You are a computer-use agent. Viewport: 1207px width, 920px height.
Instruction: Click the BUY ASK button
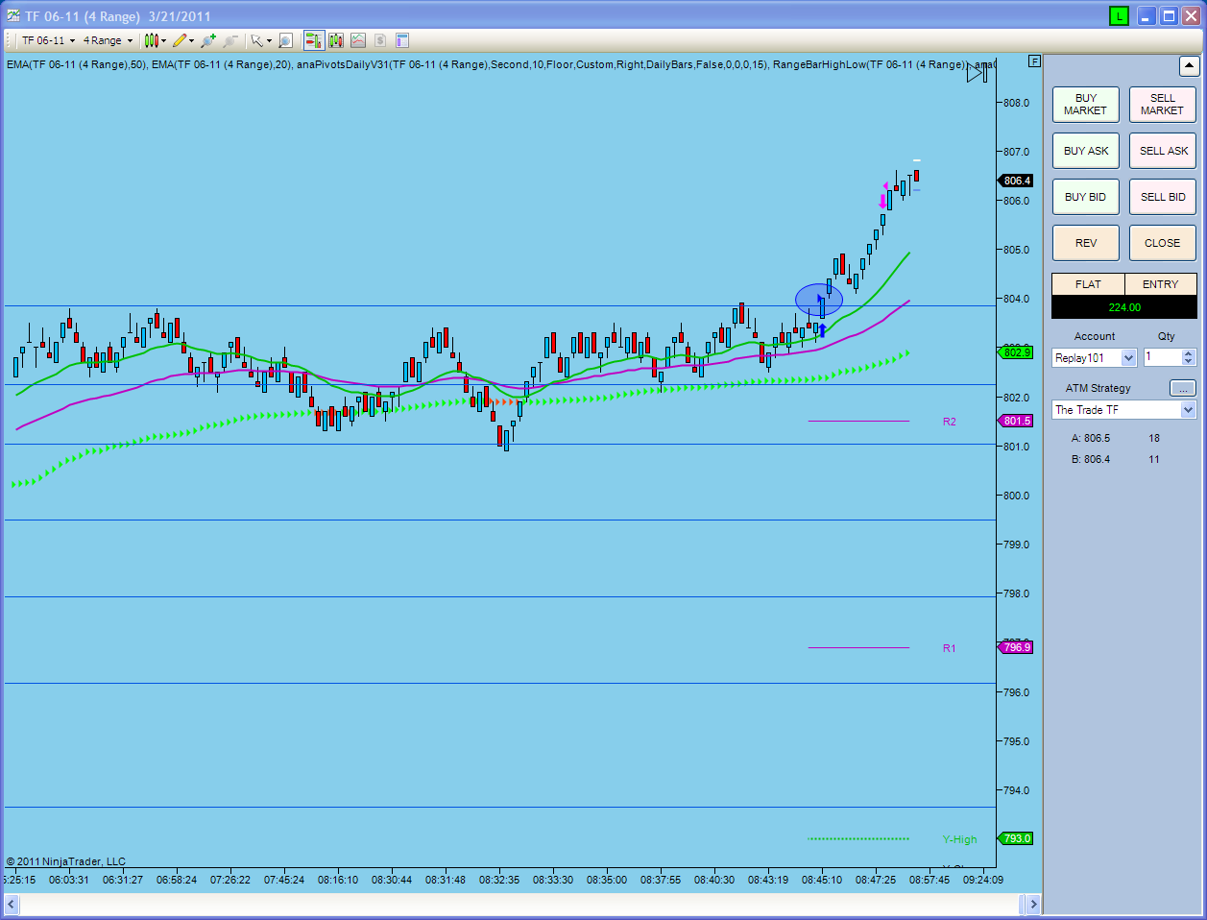pos(1085,151)
